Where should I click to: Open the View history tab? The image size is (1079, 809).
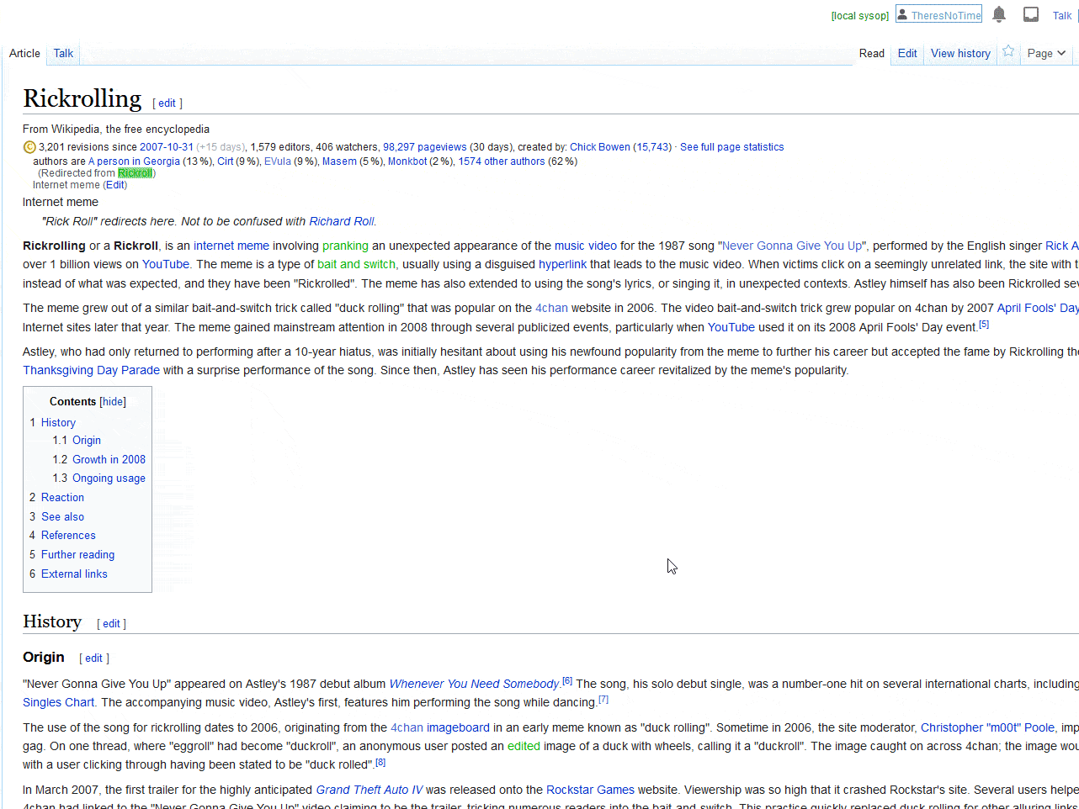pos(960,53)
